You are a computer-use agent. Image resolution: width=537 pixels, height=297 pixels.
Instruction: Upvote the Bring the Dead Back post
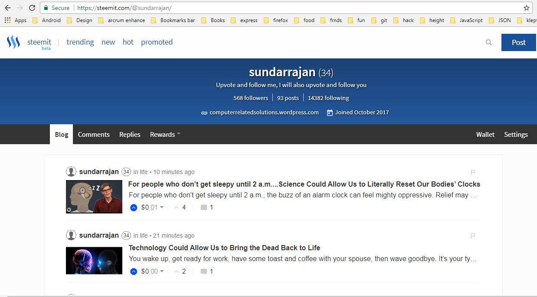click(134, 271)
